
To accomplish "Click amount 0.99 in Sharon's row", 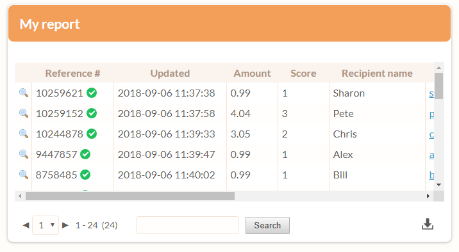I will click(x=240, y=93).
